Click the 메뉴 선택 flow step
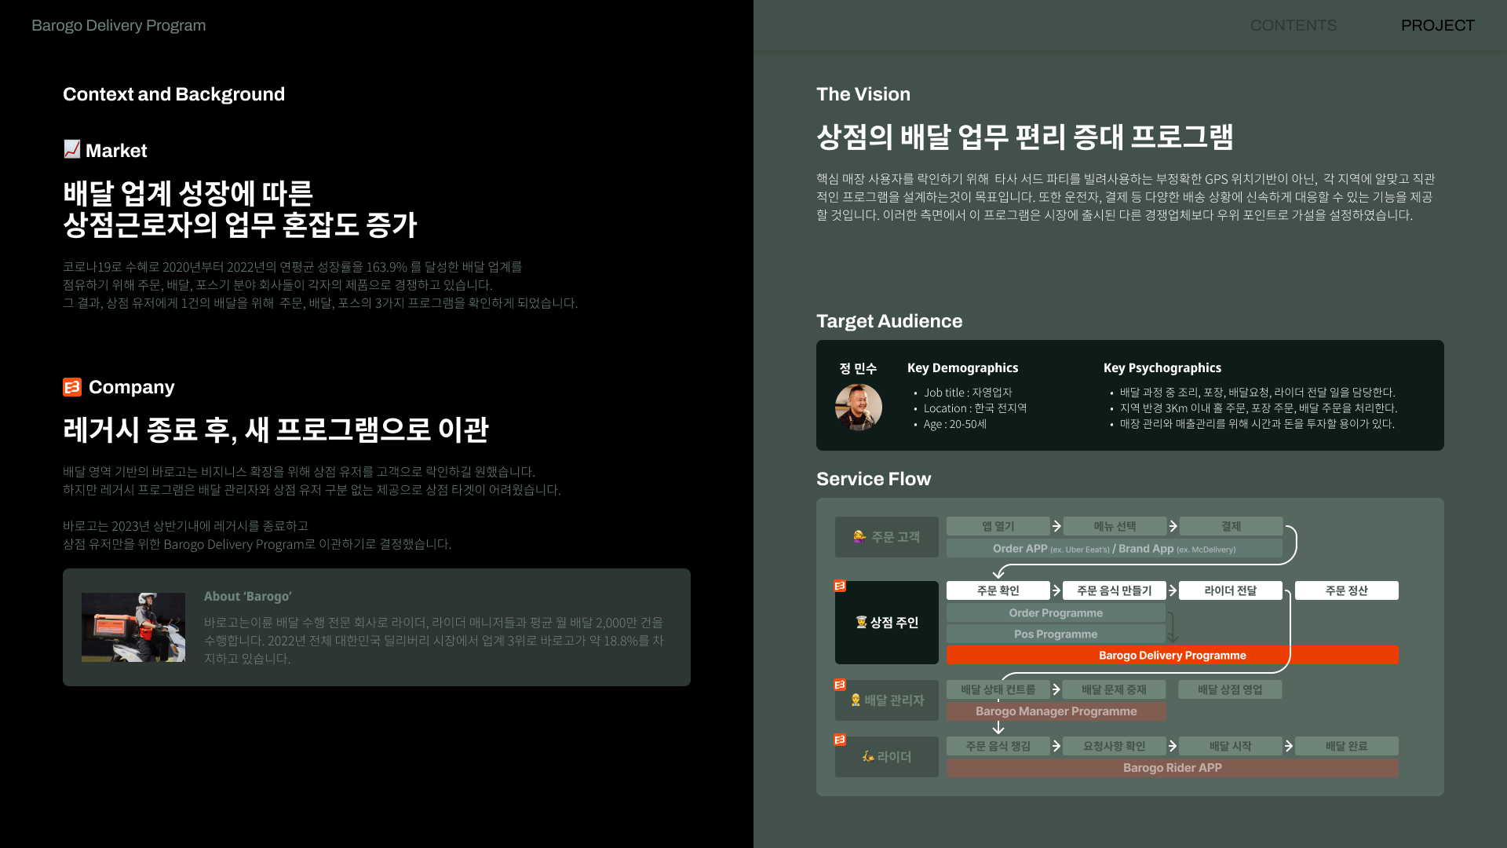Image resolution: width=1507 pixels, height=848 pixels. click(x=1115, y=526)
